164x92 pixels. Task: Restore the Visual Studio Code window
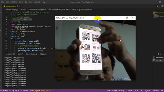pyautogui.click(x=160, y=2)
